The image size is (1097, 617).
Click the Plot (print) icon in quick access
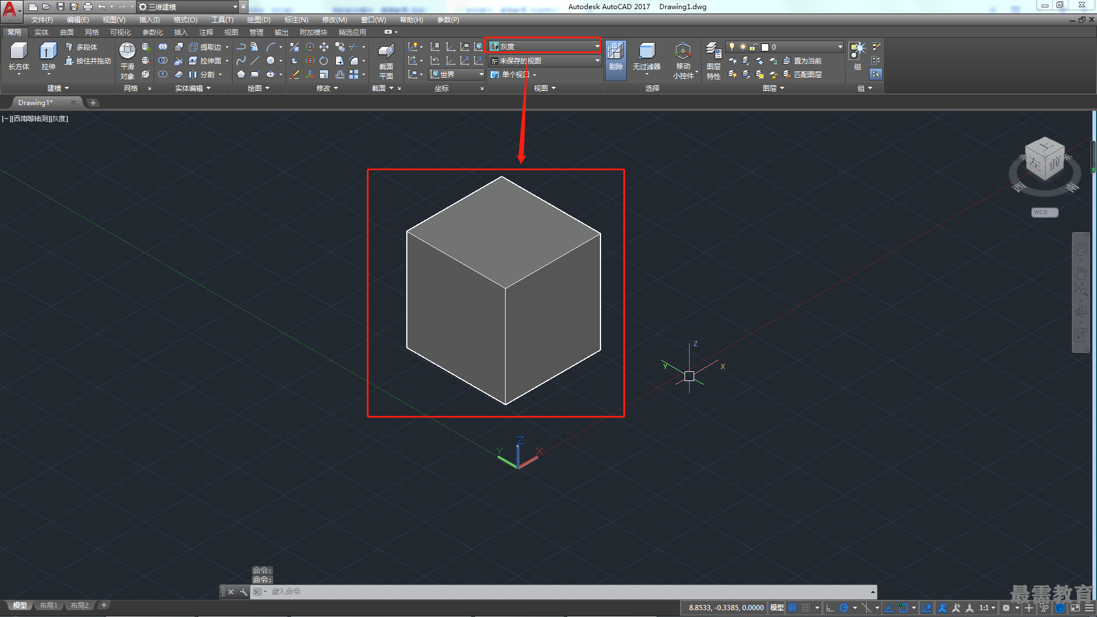point(87,7)
